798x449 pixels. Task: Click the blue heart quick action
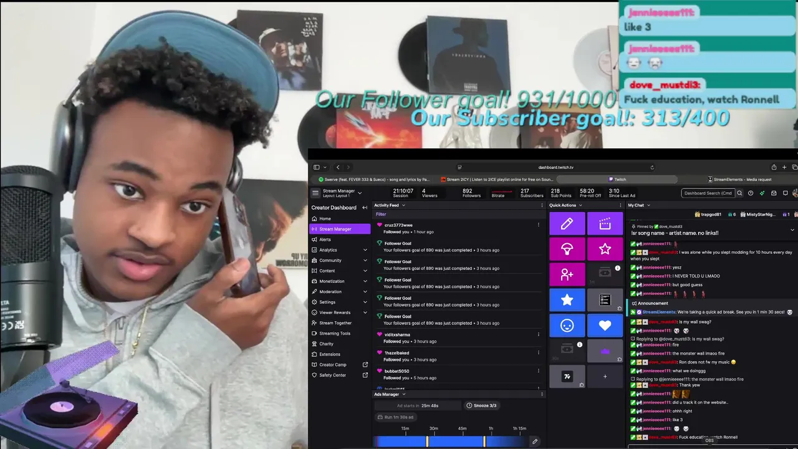pos(605,326)
